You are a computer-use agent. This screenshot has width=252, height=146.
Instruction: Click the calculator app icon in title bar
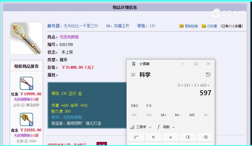tap(134, 64)
